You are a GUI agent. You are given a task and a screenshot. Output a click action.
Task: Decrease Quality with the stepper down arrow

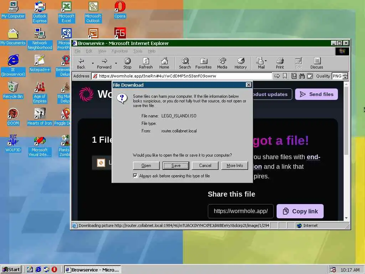(346, 77)
